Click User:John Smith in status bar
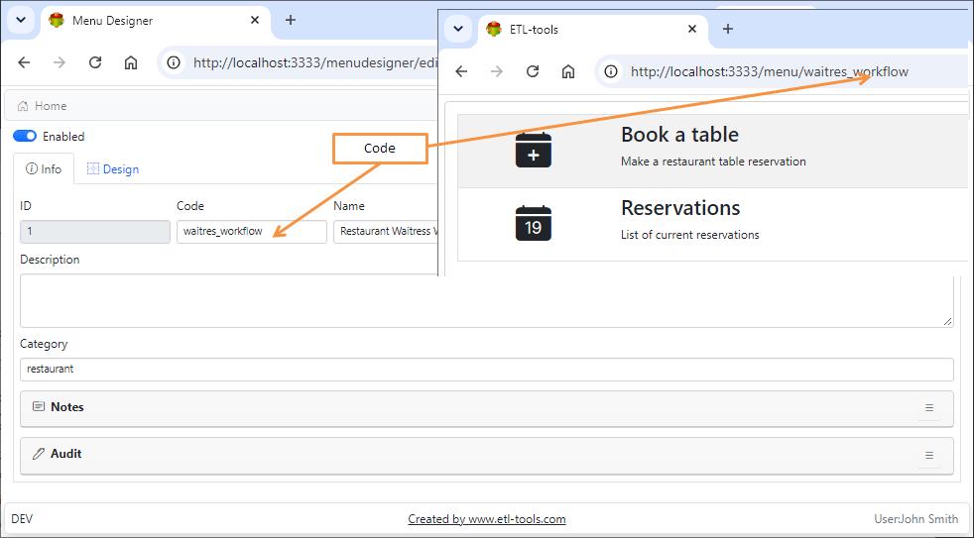This screenshot has width=974, height=538. pyautogui.click(x=915, y=519)
